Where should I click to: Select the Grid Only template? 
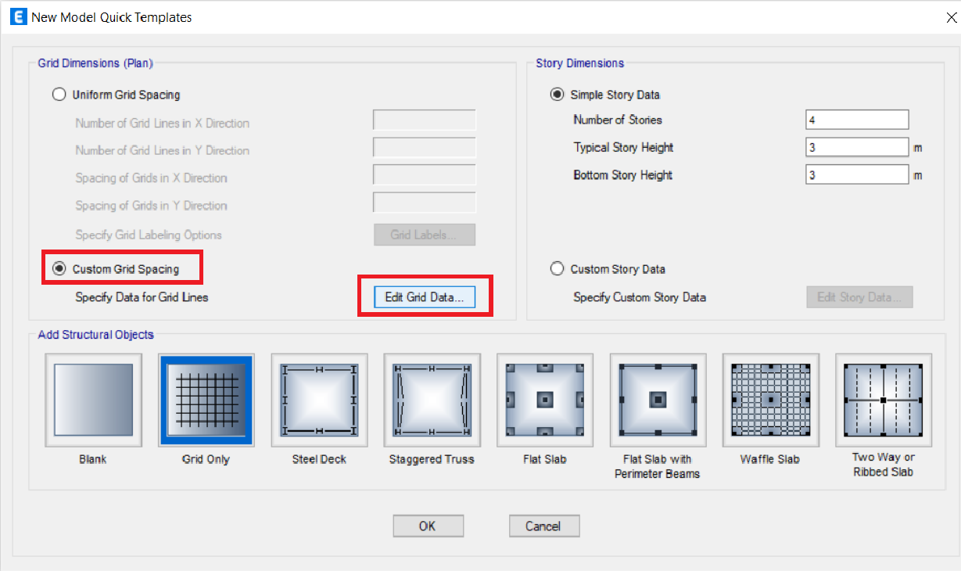click(x=206, y=400)
